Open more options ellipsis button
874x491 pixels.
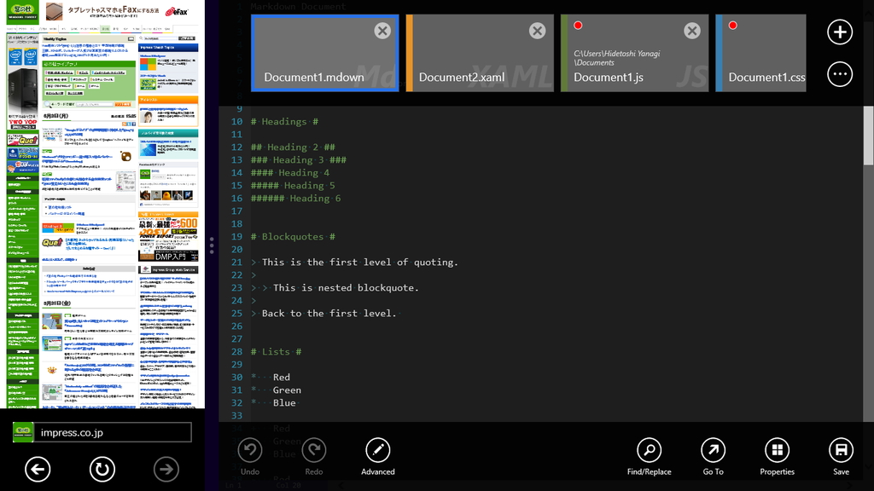pos(840,74)
